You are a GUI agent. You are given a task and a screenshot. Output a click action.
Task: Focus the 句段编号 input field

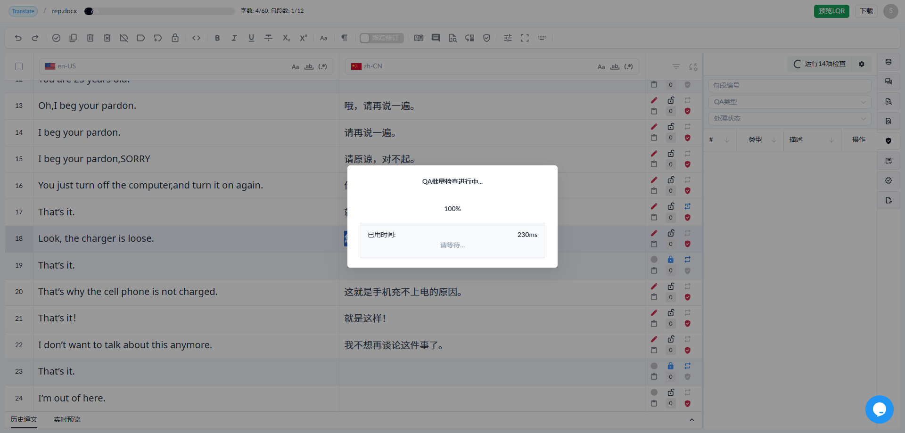[x=790, y=85]
